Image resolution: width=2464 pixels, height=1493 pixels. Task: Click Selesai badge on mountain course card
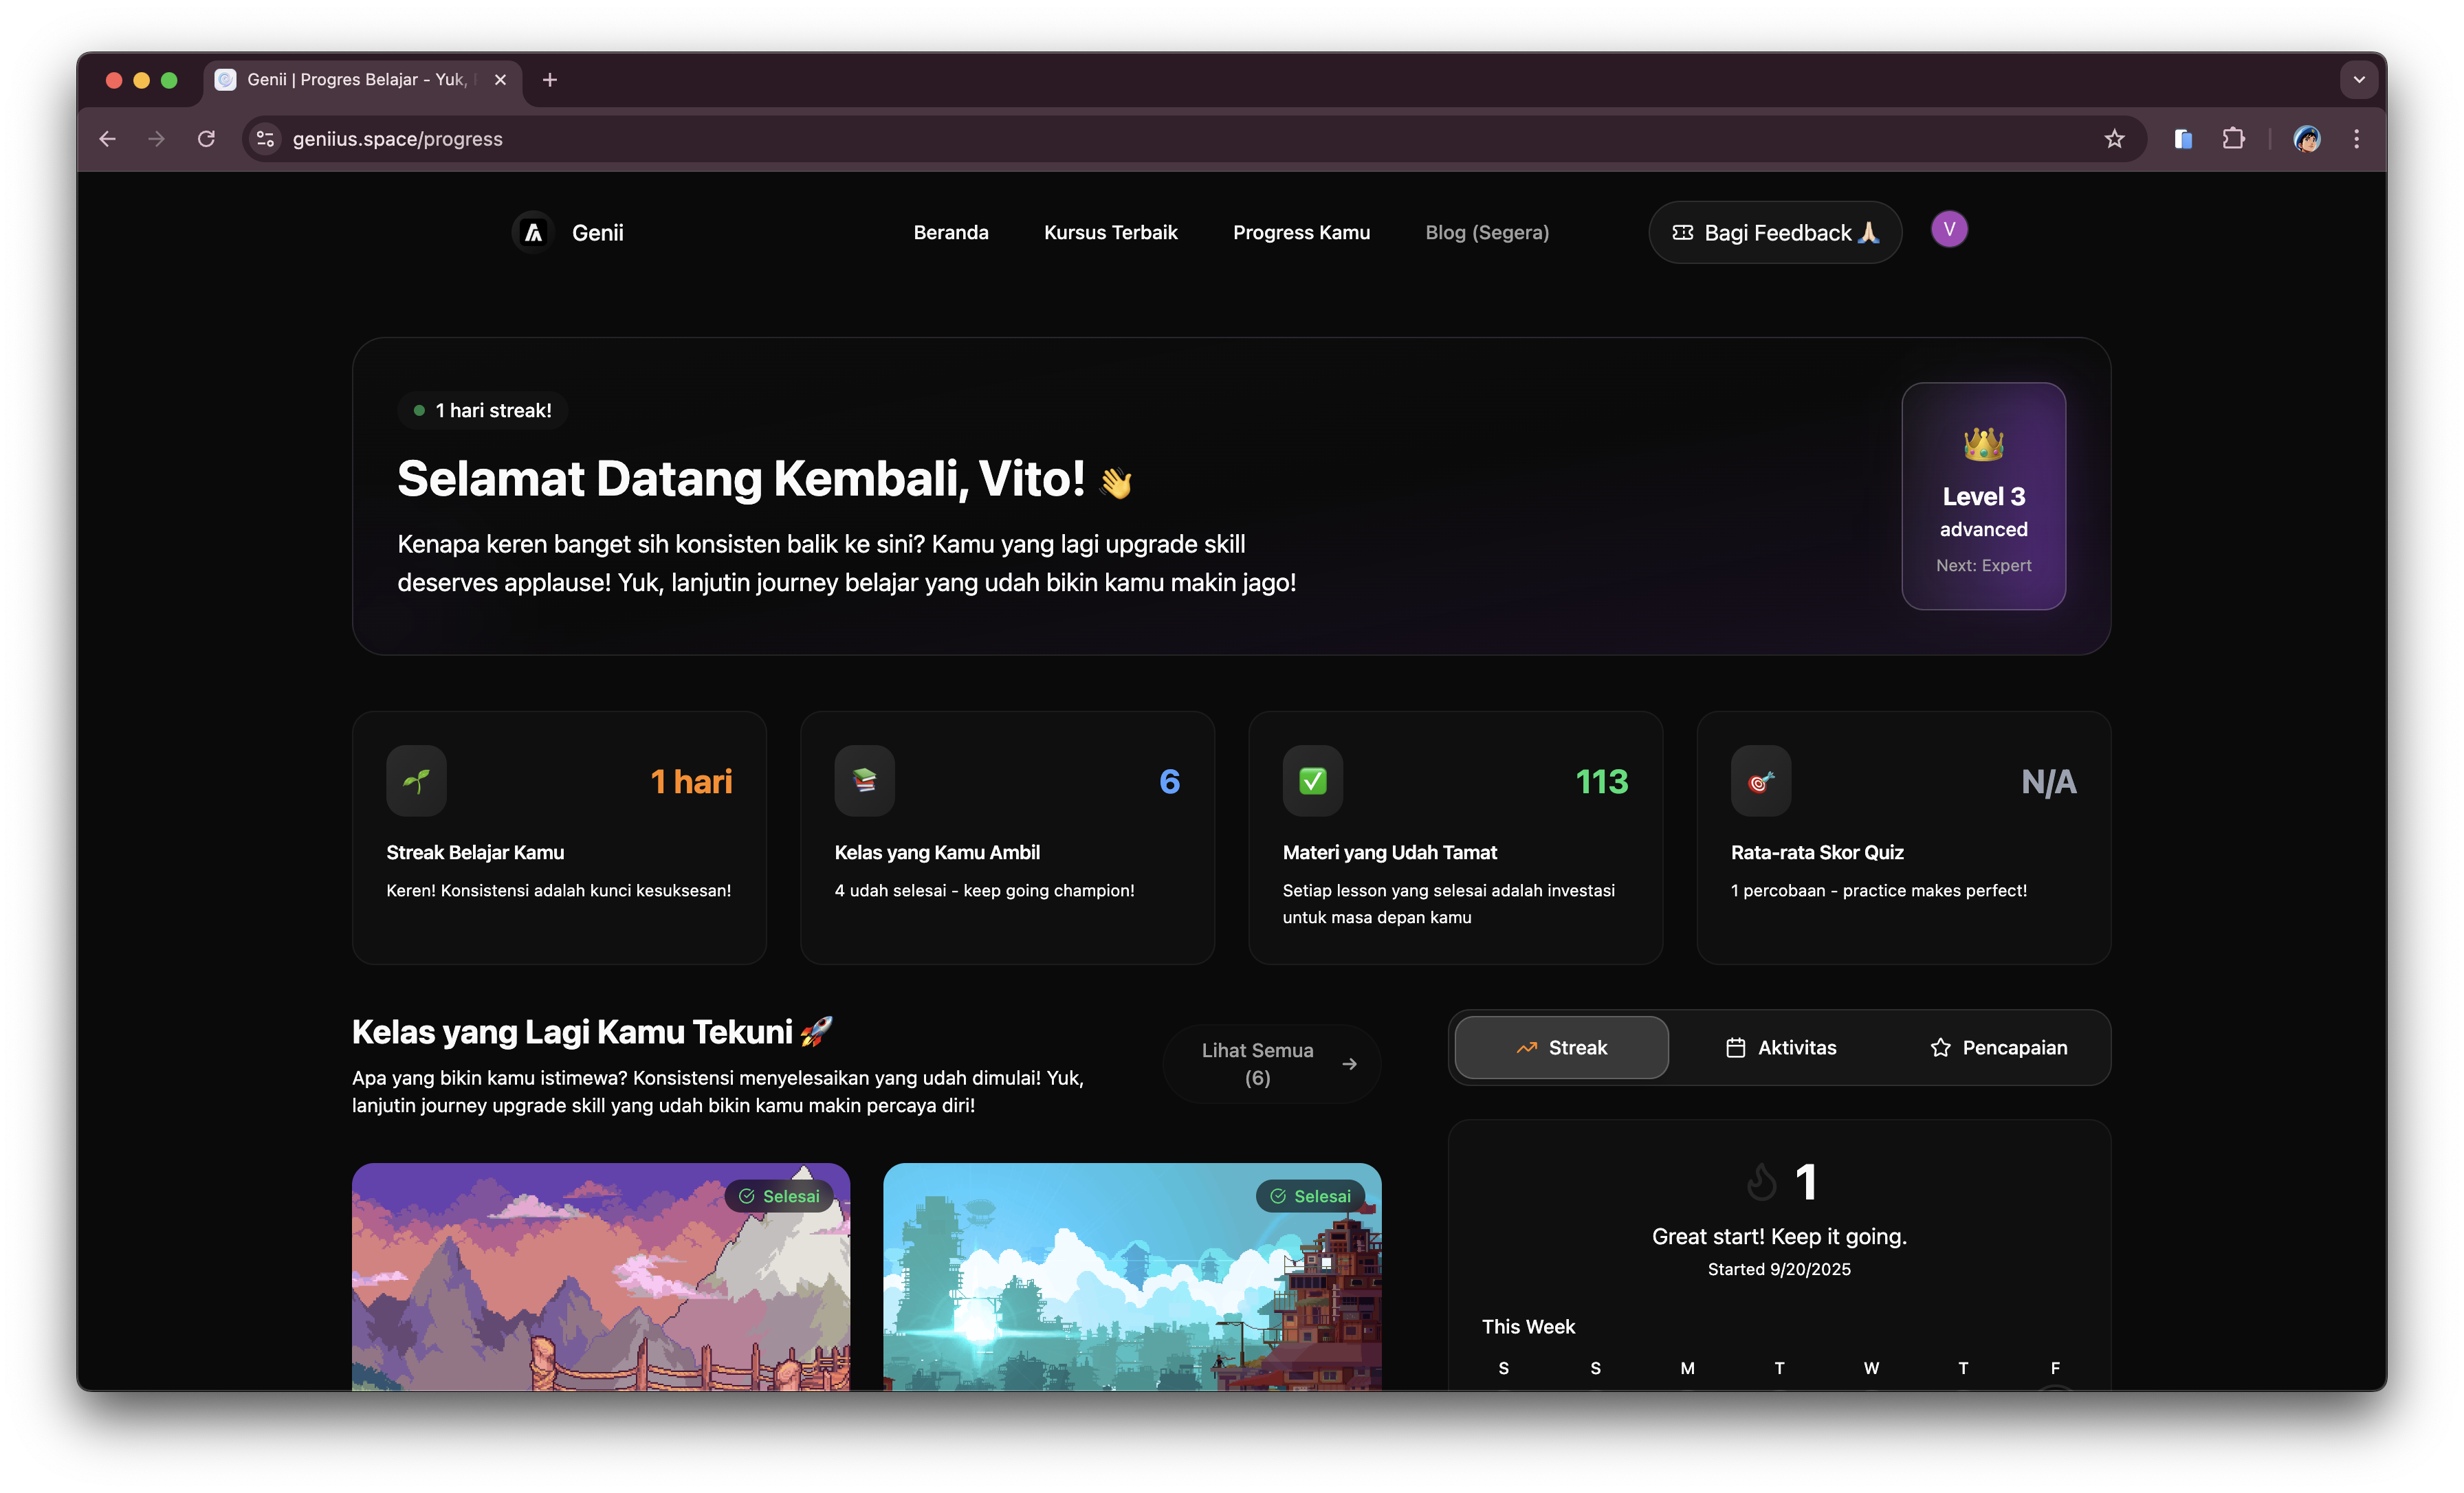779,1196
